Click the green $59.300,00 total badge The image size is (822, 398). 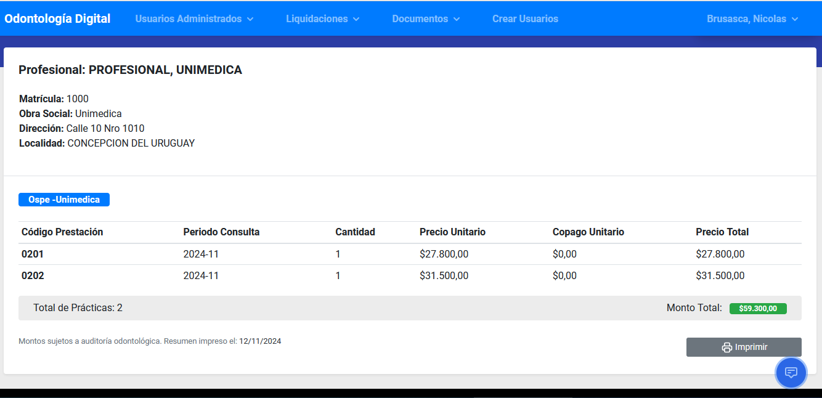tap(757, 309)
